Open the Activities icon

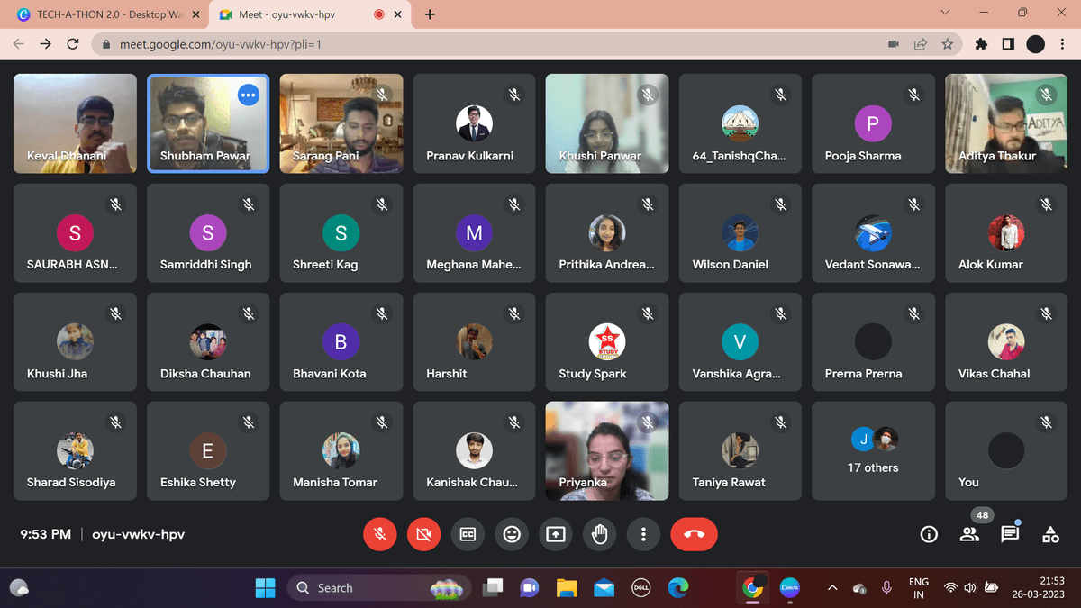click(x=1050, y=534)
